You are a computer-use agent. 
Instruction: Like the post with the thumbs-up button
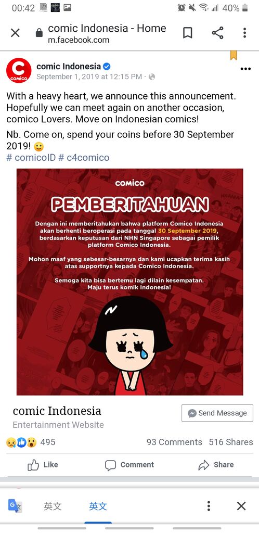tap(43, 465)
